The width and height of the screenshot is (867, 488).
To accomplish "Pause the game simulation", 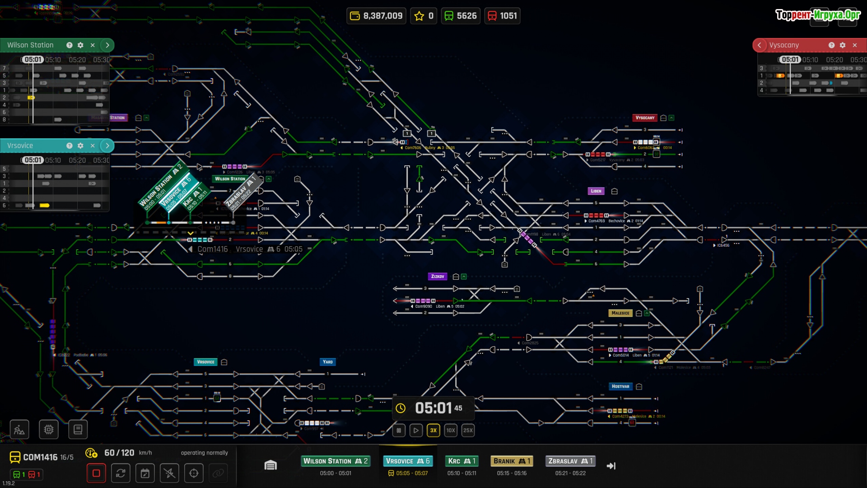I will click(x=399, y=430).
